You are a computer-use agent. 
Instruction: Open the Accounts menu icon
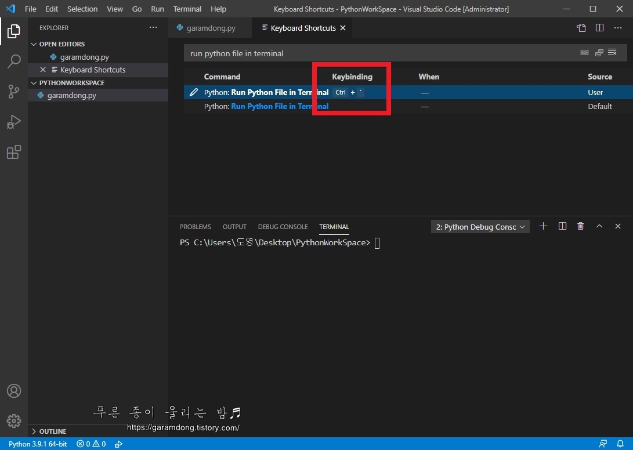14,391
